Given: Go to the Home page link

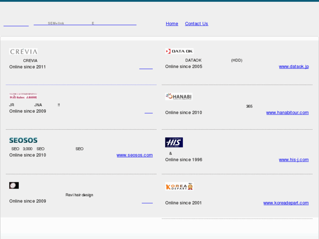Looking at the screenshot, I should [x=172, y=24].
